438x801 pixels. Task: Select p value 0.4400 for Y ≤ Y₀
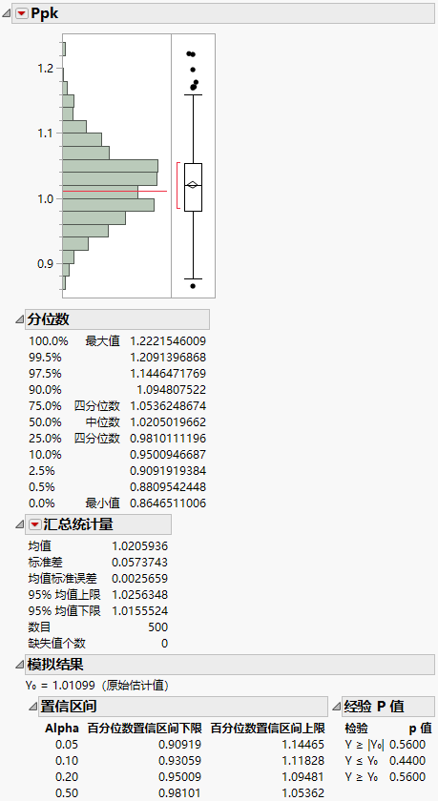[407, 761]
